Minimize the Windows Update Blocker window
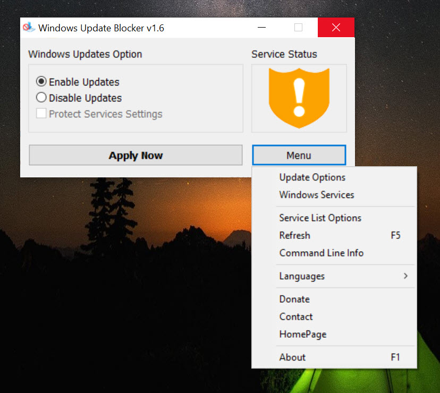The image size is (440, 393). 261,28
